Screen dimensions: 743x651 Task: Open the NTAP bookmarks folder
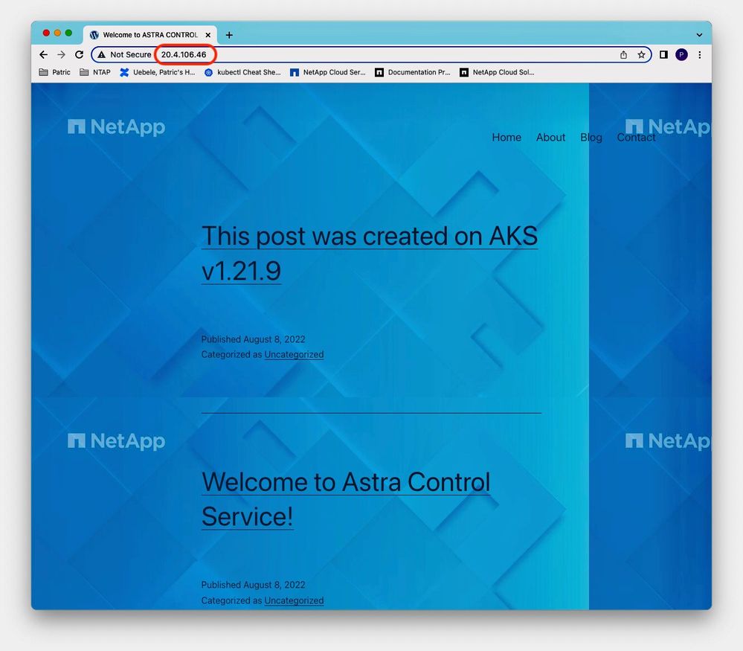pyautogui.click(x=95, y=72)
